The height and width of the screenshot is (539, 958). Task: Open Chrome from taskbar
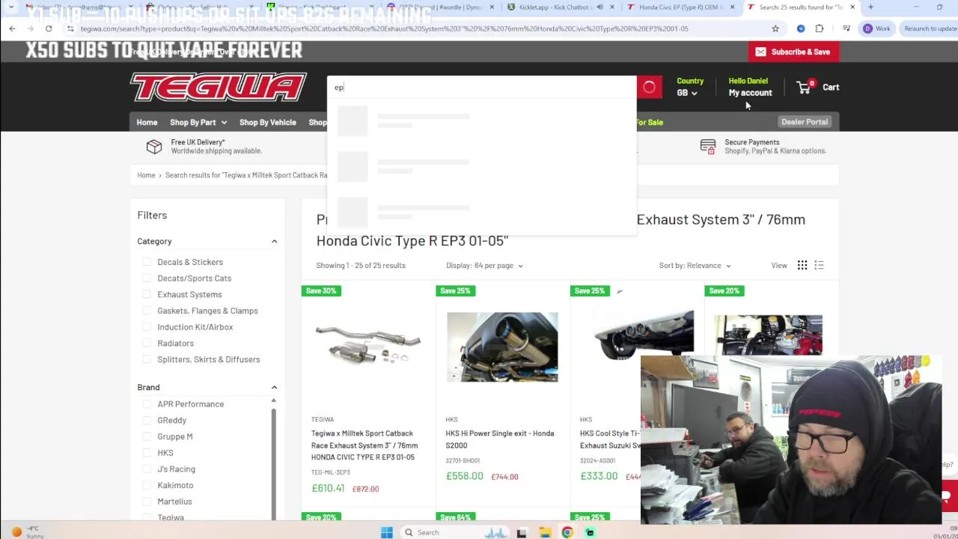click(x=567, y=532)
